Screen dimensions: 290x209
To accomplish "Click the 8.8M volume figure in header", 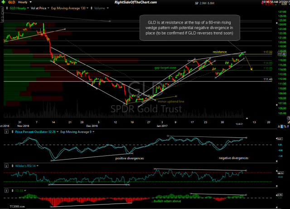I will [211, 3].
